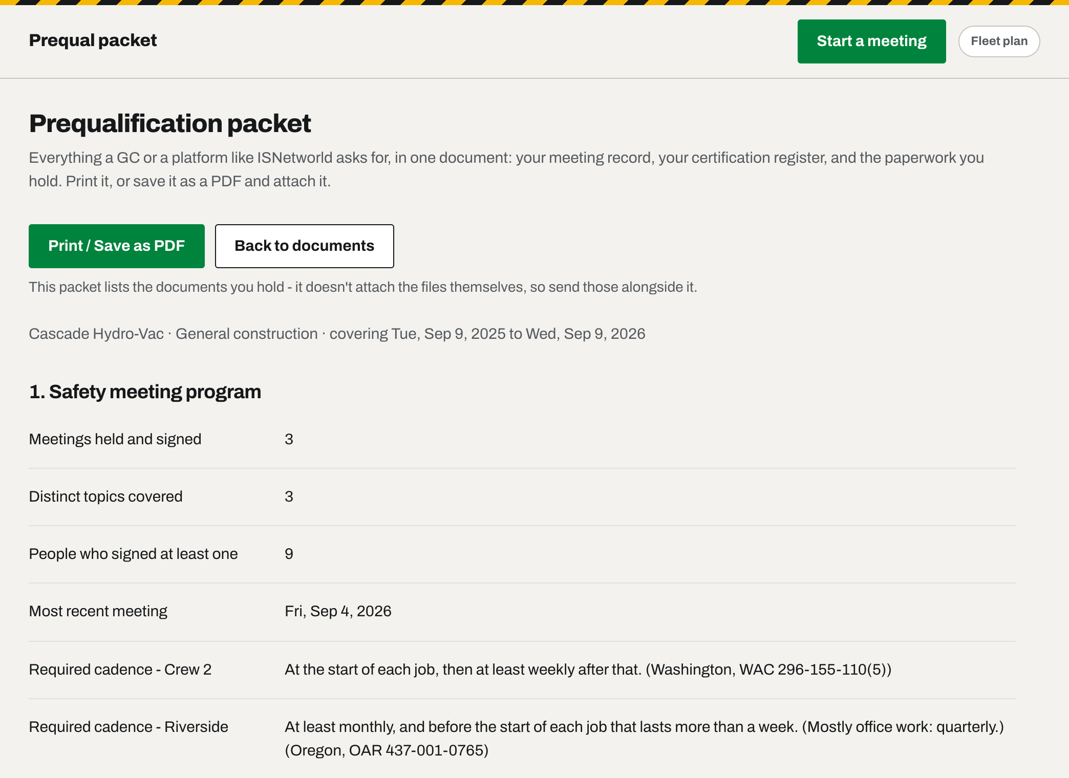This screenshot has width=1069, height=778.
Task: Click Required cadence - Crew 2 label
Action: [x=120, y=669]
